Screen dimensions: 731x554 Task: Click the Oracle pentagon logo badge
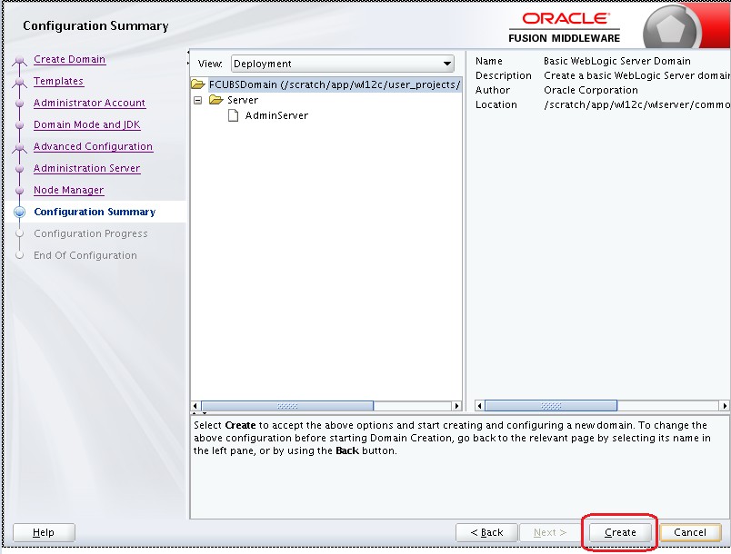670,29
